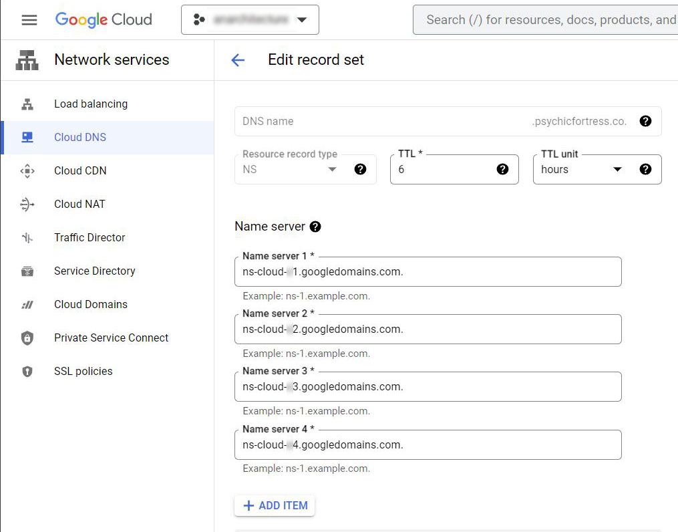The image size is (678, 532).
Task: Click the Private Service Connect shield icon
Action: click(27, 338)
